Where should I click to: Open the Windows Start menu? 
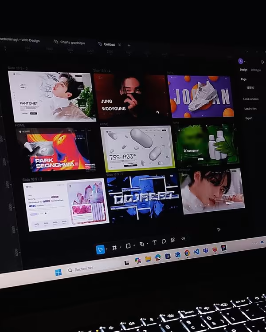(59, 272)
